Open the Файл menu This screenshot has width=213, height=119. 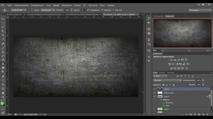click(x=9, y=5)
